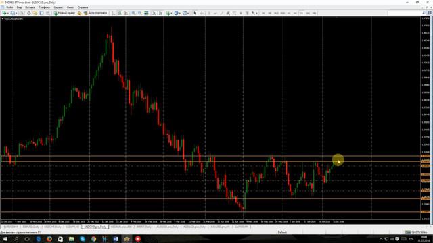Expand the profiles dropdown arrow
This screenshot has width=433, height=243.
(x=16, y=13)
